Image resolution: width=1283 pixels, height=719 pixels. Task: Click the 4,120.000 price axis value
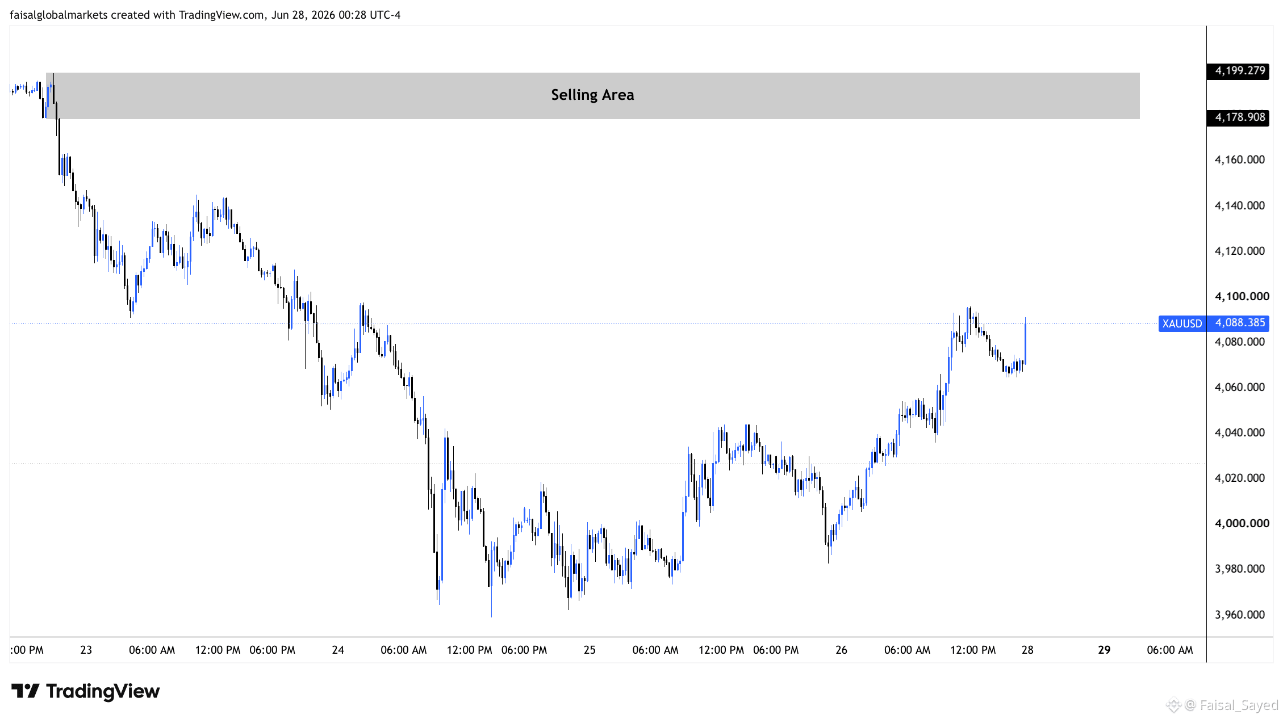[x=1239, y=251]
